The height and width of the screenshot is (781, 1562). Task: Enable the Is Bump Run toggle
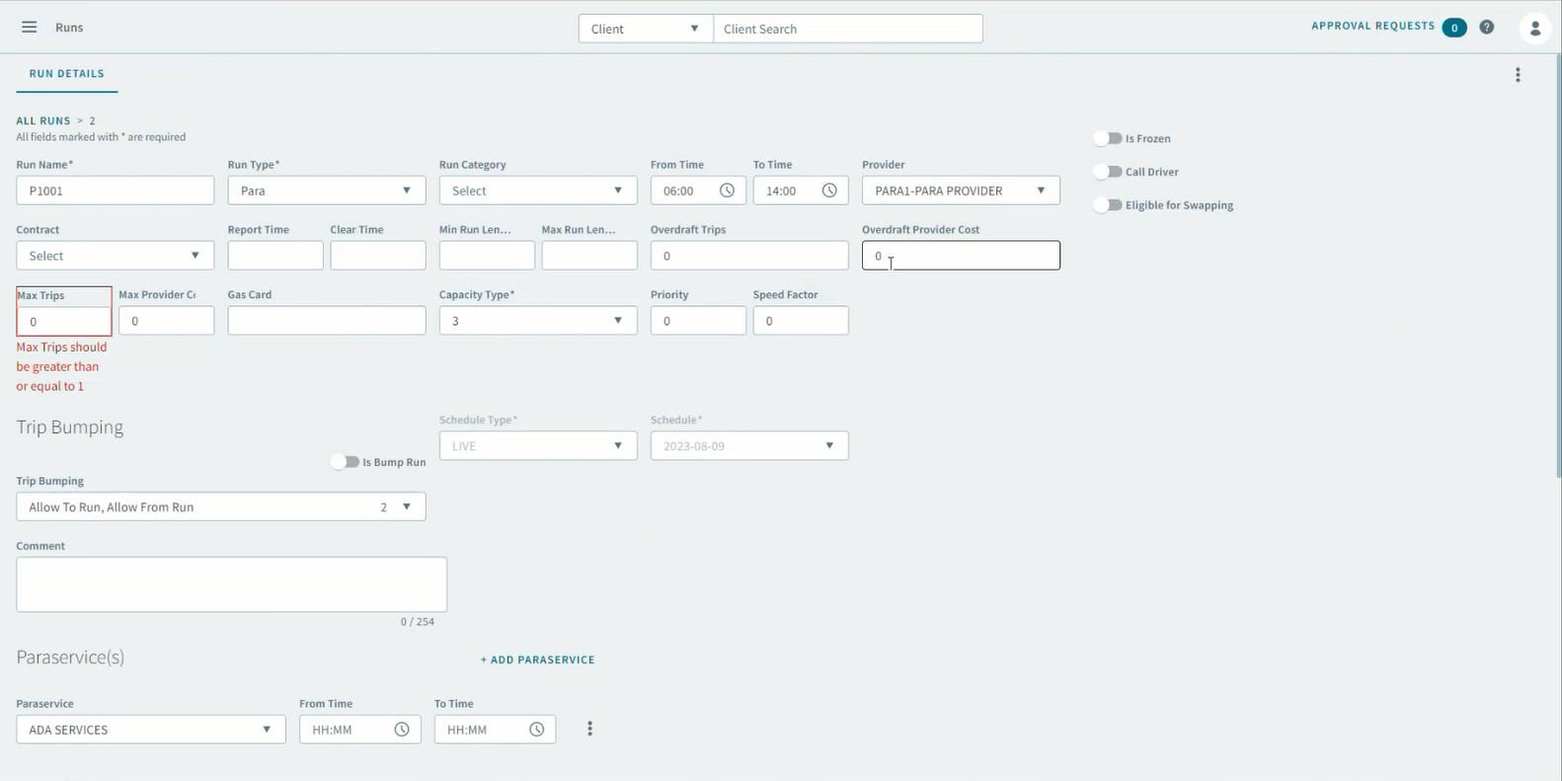pyautogui.click(x=345, y=462)
